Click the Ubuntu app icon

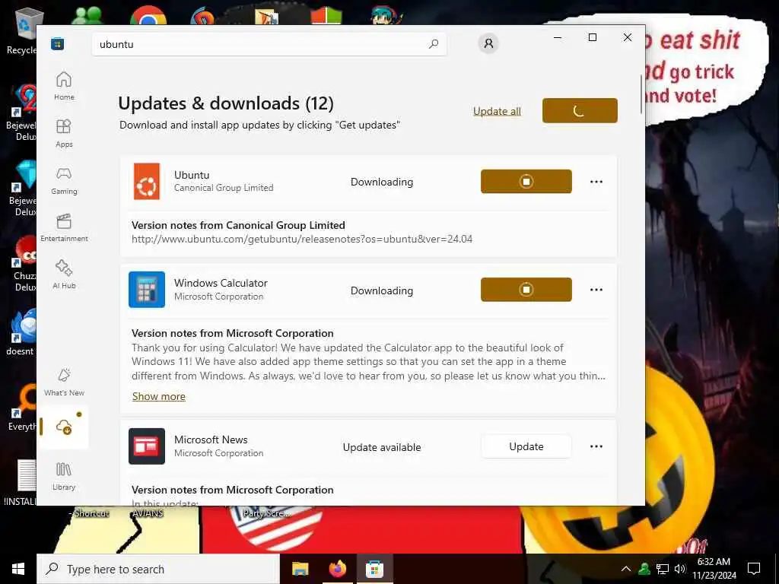pos(147,182)
